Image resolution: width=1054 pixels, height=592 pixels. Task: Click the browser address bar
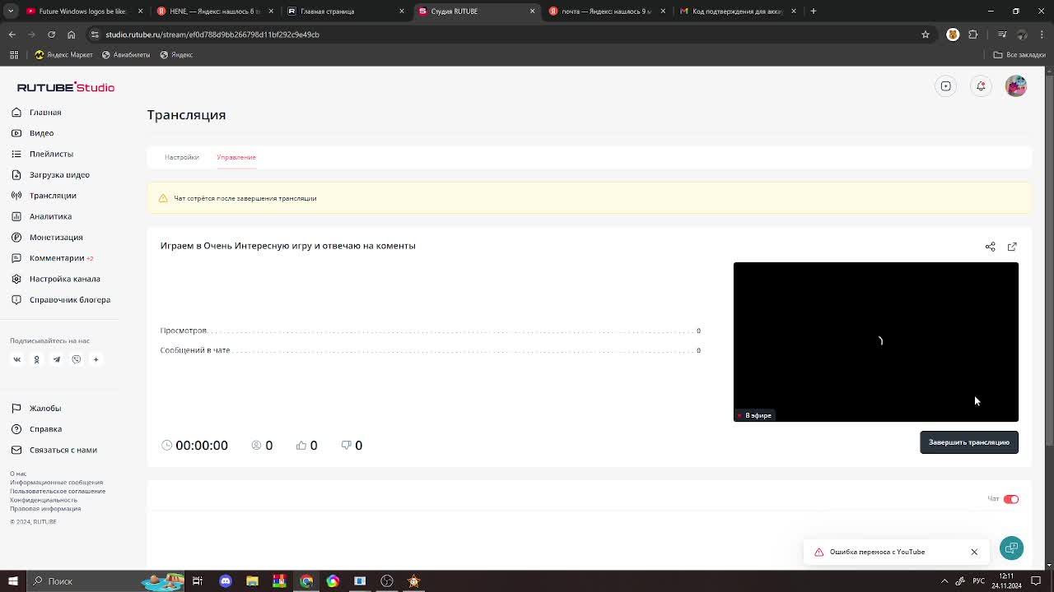[502, 35]
